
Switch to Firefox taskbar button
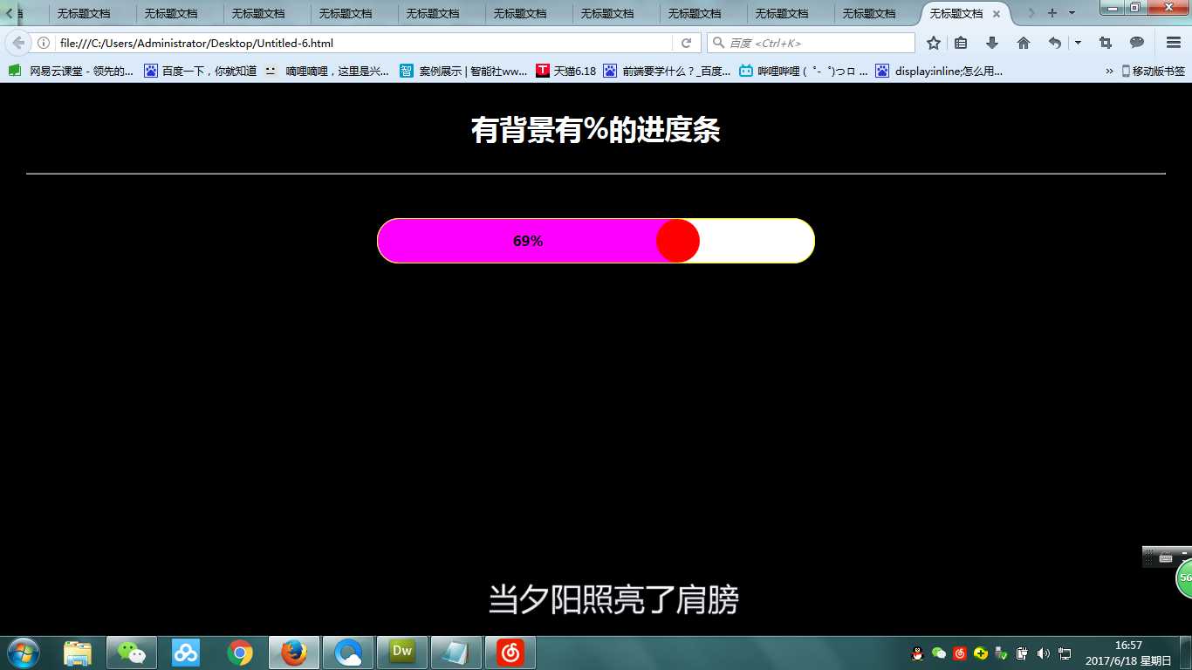click(294, 653)
